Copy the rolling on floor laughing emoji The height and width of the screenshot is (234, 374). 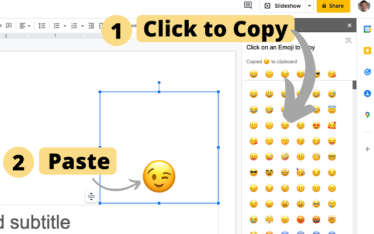269,109
